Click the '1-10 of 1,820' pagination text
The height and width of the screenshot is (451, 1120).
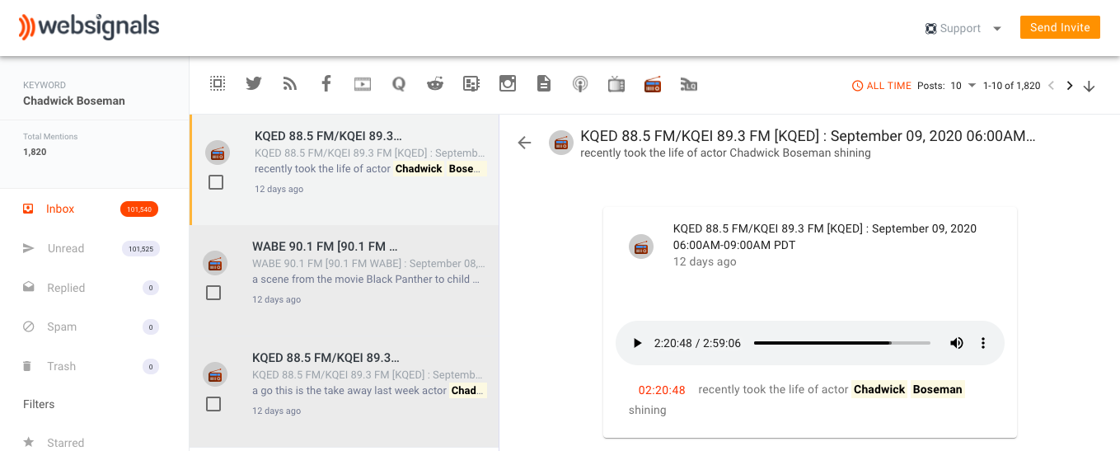coord(1011,86)
